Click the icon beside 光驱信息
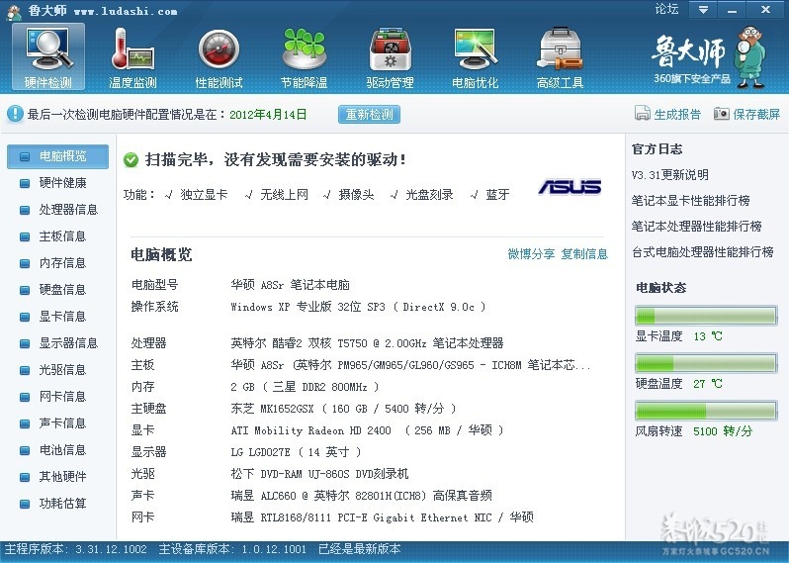 pos(24,370)
